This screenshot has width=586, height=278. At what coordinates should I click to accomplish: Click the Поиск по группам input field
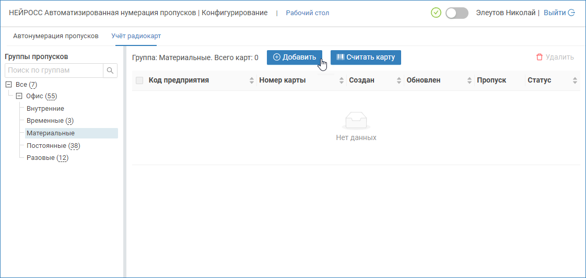pyautogui.click(x=54, y=71)
